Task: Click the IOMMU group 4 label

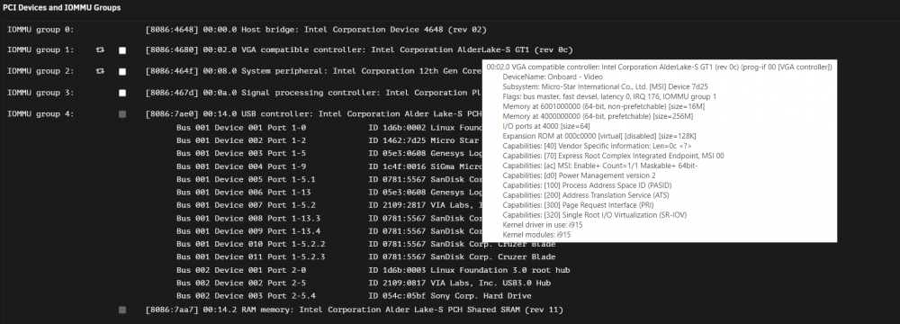Action: tap(40, 114)
